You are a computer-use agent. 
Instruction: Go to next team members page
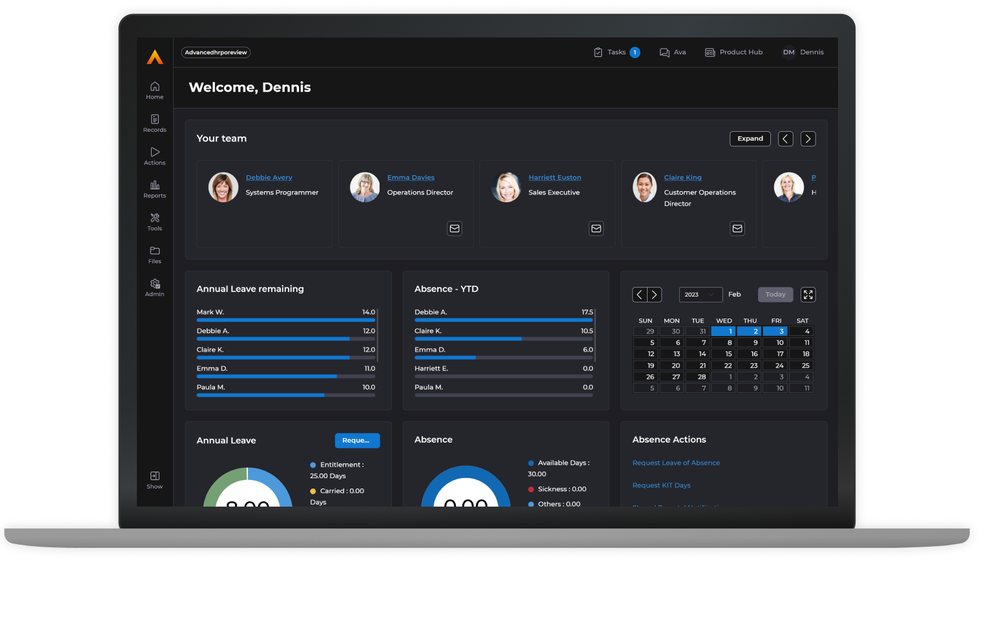[x=808, y=139]
